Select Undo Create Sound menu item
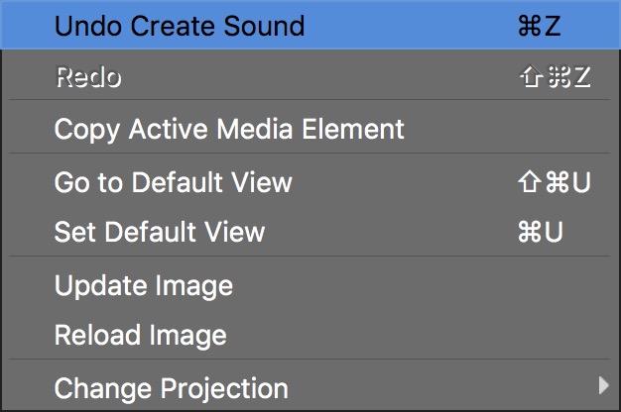Screen dimensions: 621x412 coord(180,26)
